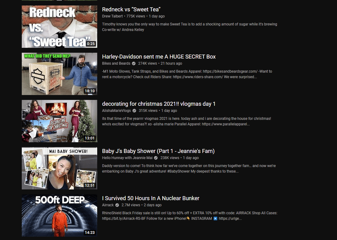Click Airrack's verified checkmark icon
337x240 pixels.
(x=117, y=205)
